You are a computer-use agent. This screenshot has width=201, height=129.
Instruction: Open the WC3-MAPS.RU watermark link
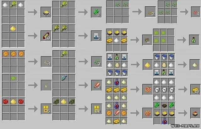coord(186,126)
